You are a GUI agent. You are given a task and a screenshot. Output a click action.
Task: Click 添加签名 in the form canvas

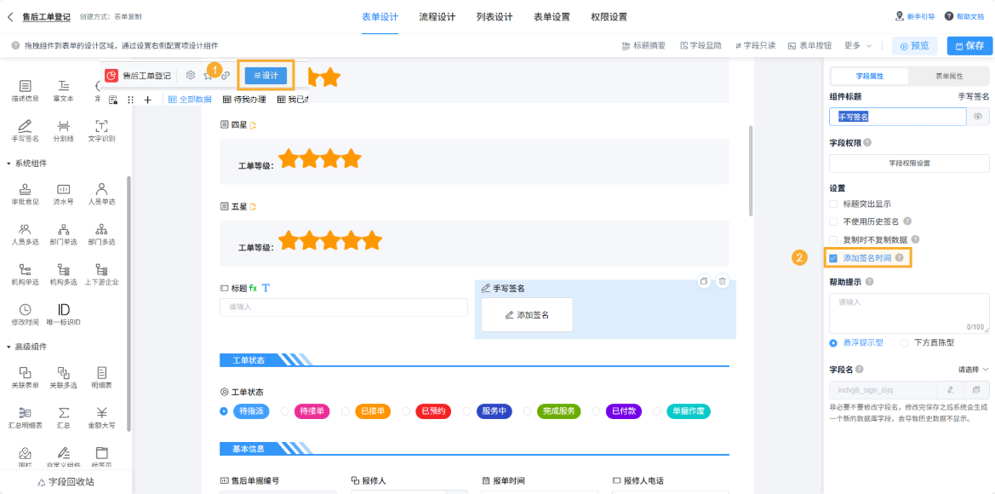(527, 315)
